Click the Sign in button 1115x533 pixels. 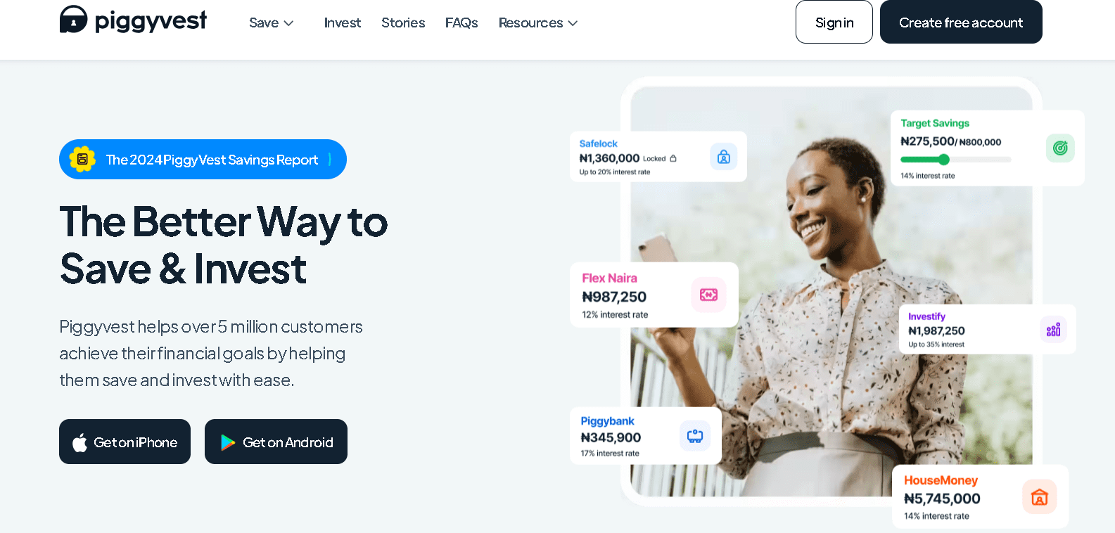pos(834,22)
